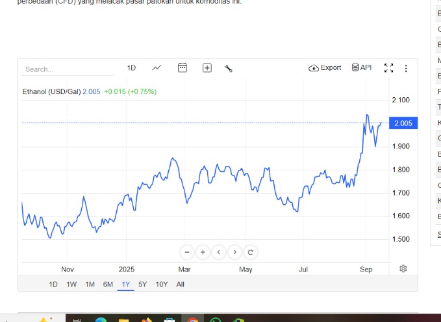Click the Nov date axis label
The width and height of the screenshot is (441, 322).
[68, 270]
